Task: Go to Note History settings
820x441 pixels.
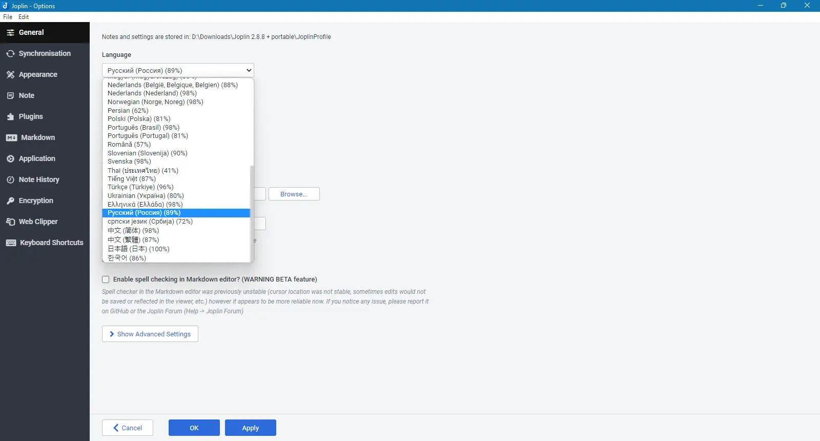Action: [45, 179]
